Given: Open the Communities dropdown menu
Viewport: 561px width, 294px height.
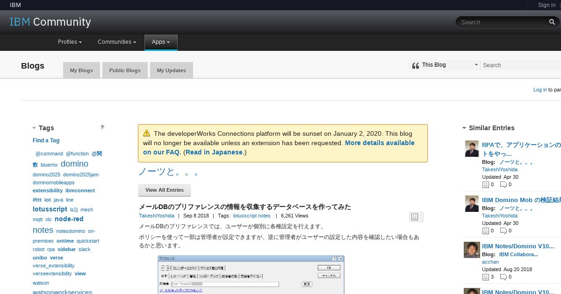Looking at the screenshot, I should [x=117, y=42].
